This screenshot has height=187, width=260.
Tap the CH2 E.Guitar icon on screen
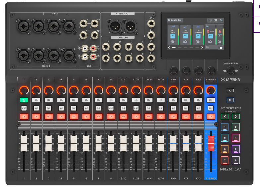point(185,26)
